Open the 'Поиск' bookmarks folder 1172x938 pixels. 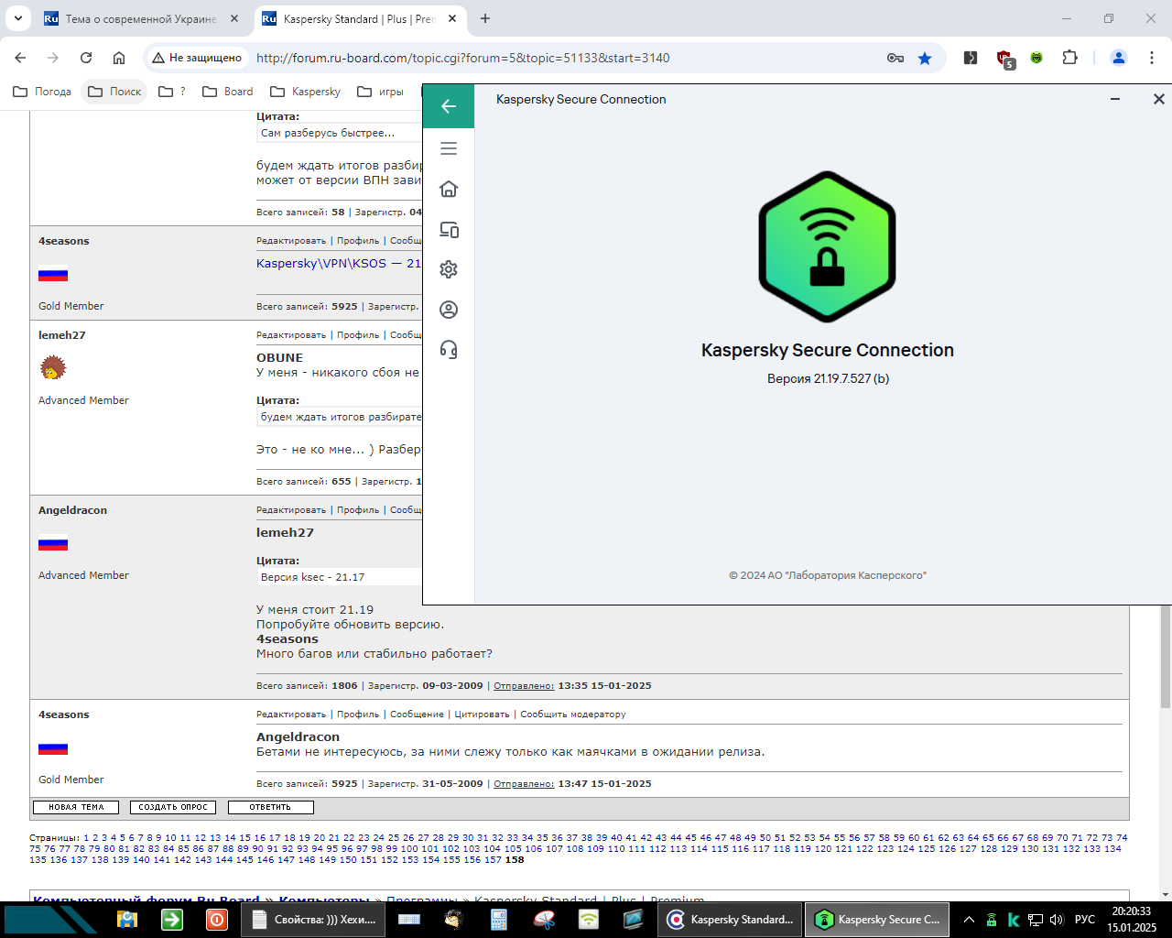pos(114,92)
